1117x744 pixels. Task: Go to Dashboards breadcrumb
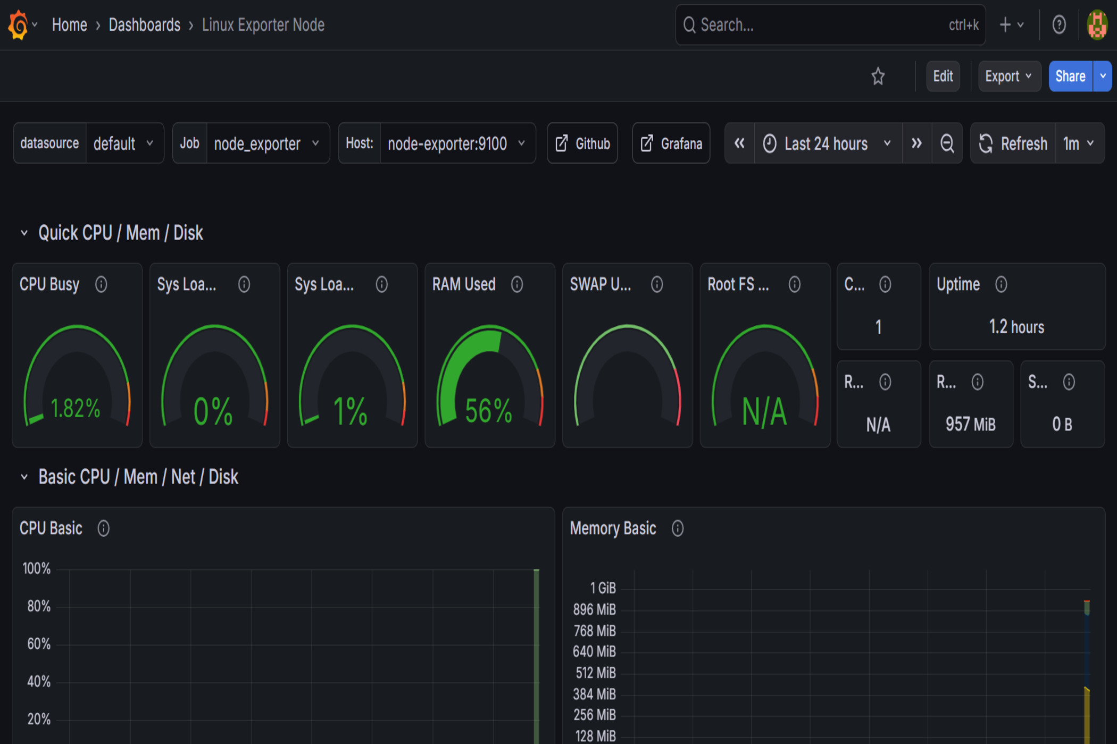pyautogui.click(x=144, y=24)
